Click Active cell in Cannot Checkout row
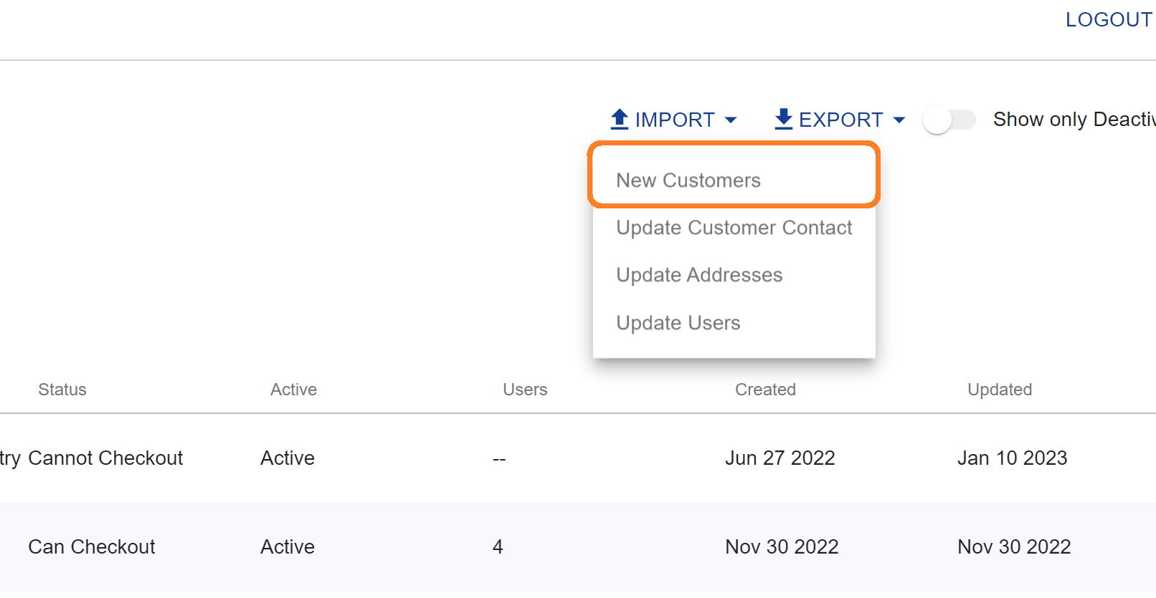The height and width of the screenshot is (598, 1156). tap(288, 458)
